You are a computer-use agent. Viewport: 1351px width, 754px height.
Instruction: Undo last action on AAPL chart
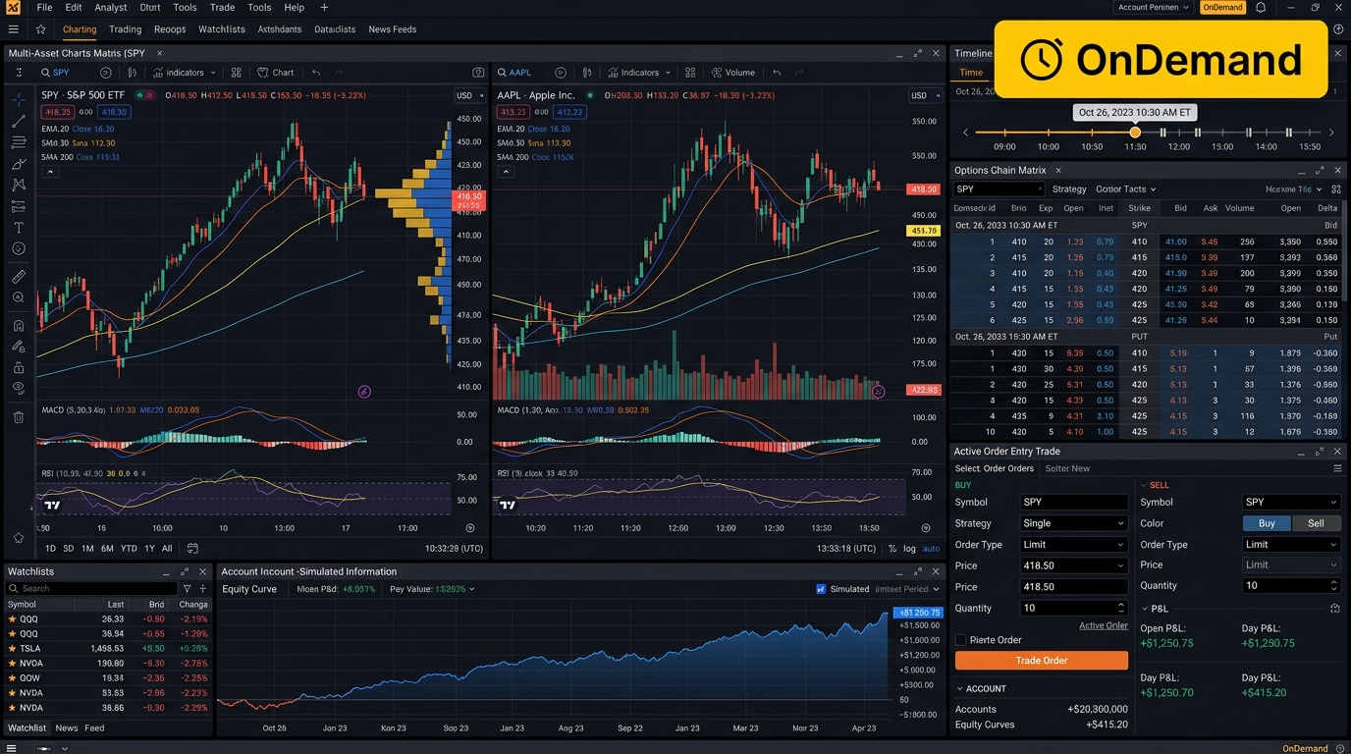click(x=777, y=73)
